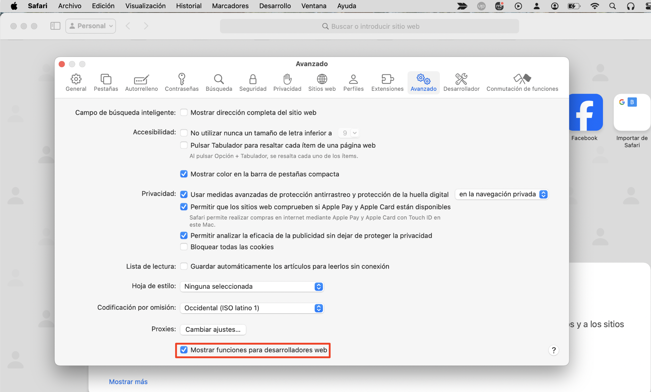The width and height of the screenshot is (651, 392).
Task: Open the Historial menu
Action: (189, 6)
